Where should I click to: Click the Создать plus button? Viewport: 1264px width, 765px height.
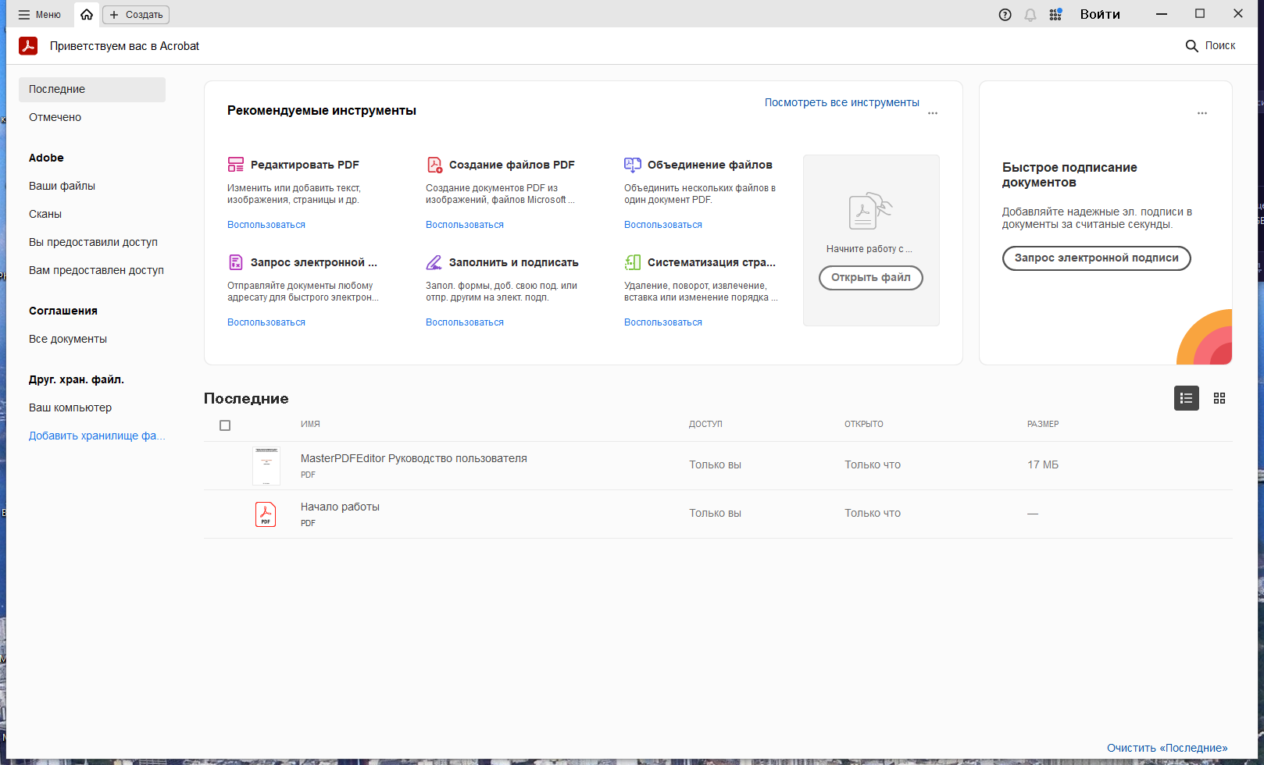136,15
